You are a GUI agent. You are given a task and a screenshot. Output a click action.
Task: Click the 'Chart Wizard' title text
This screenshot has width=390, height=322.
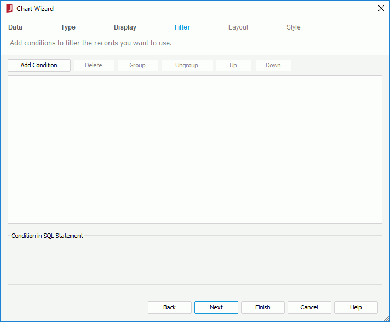(x=35, y=9)
